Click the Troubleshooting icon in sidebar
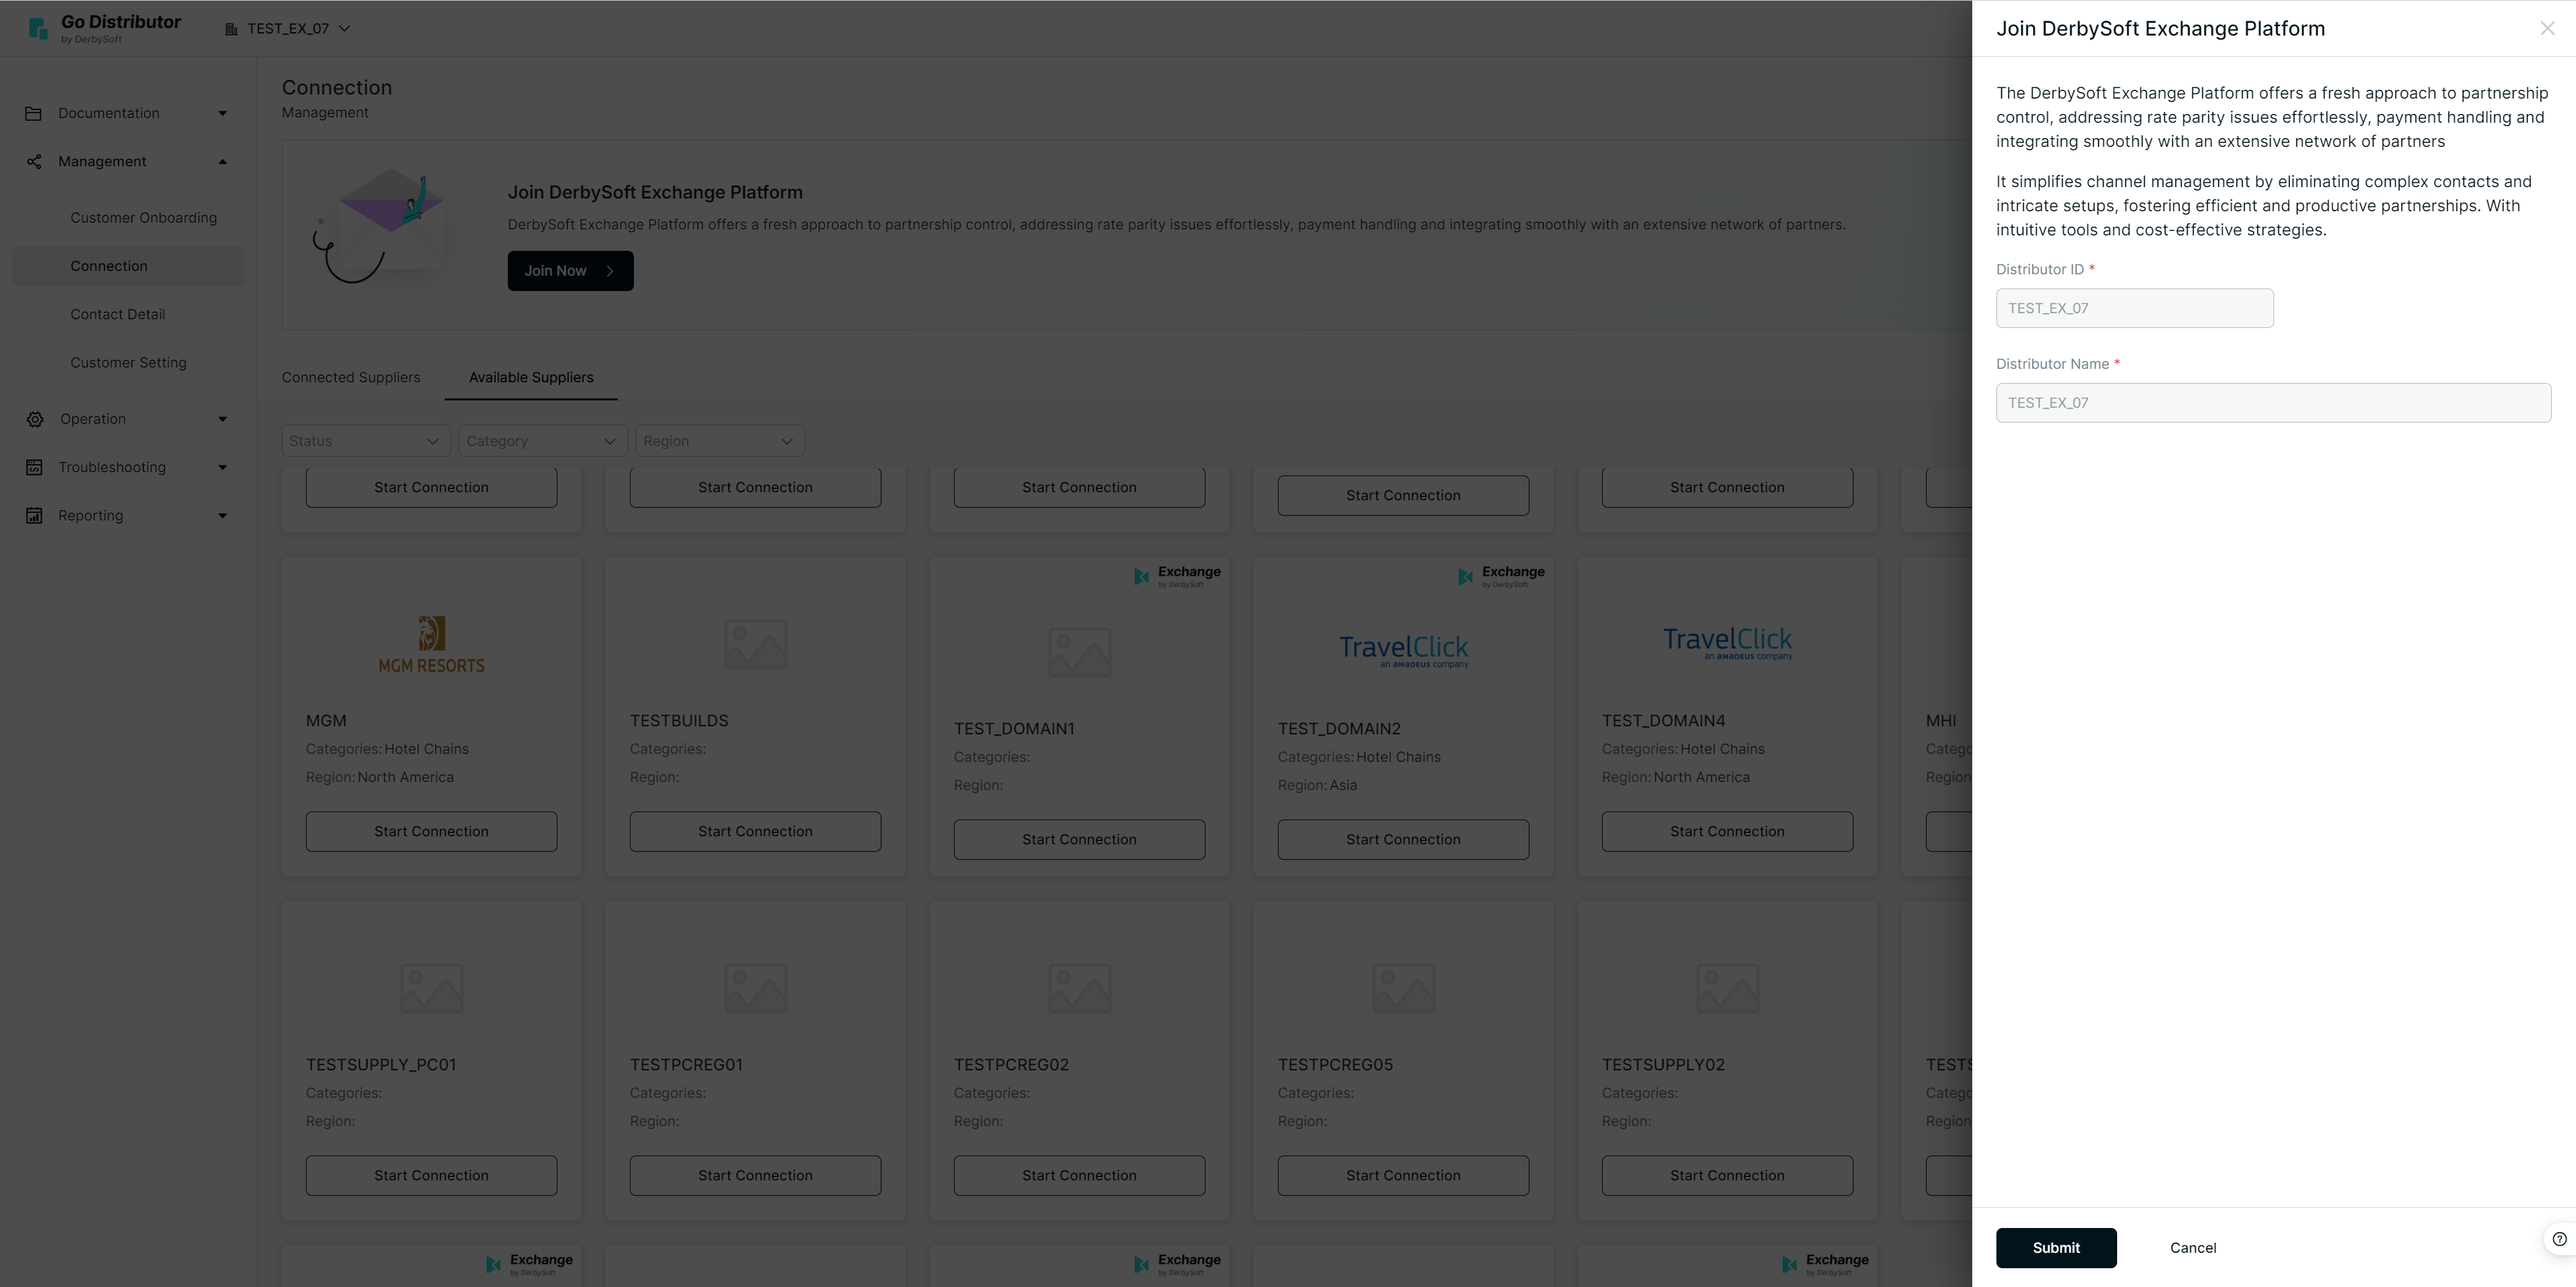This screenshot has width=2576, height=1287. [x=34, y=467]
